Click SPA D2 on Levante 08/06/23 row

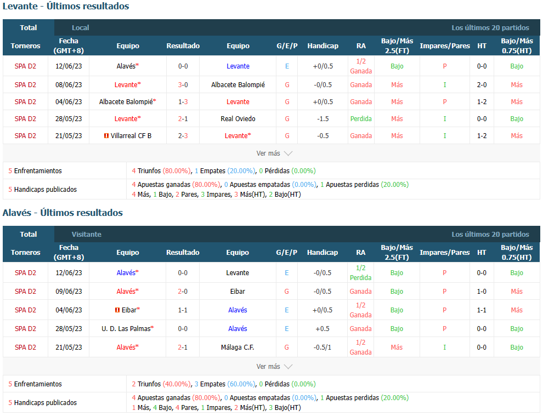click(25, 85)
